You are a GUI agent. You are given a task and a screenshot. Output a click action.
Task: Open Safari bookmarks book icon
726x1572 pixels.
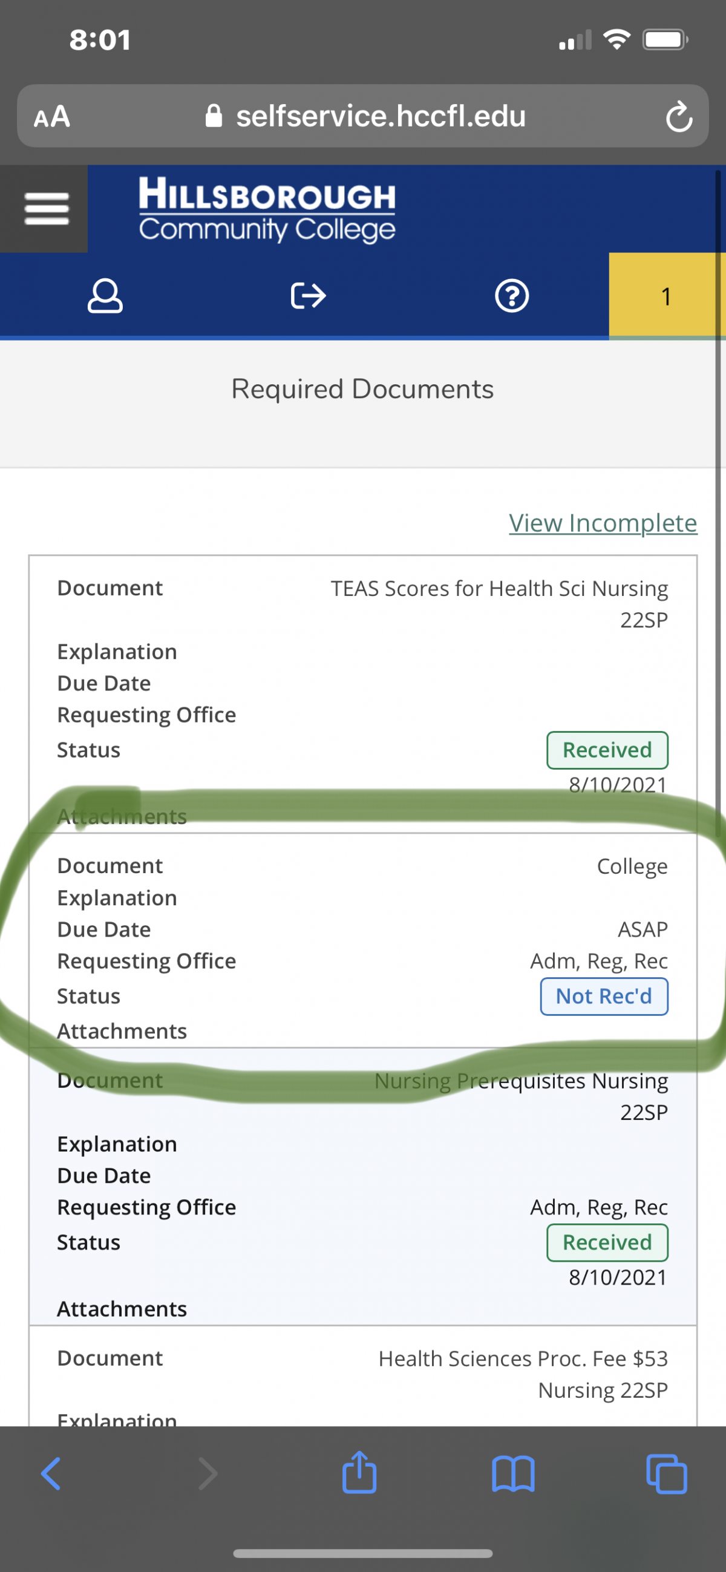[x=513, y=1474]
